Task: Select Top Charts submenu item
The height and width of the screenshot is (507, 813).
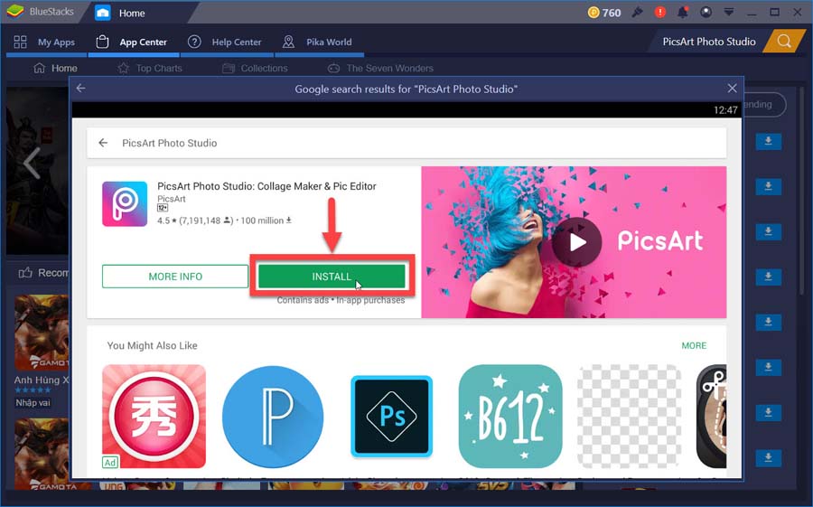Action: coord(150,68)
